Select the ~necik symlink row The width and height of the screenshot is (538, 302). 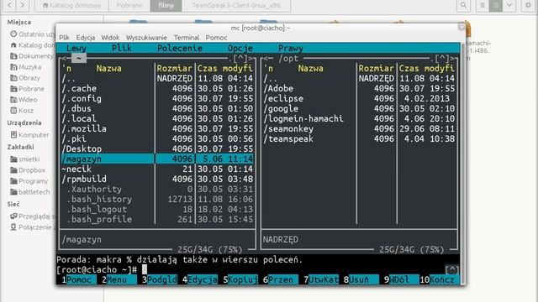[157, 169]
